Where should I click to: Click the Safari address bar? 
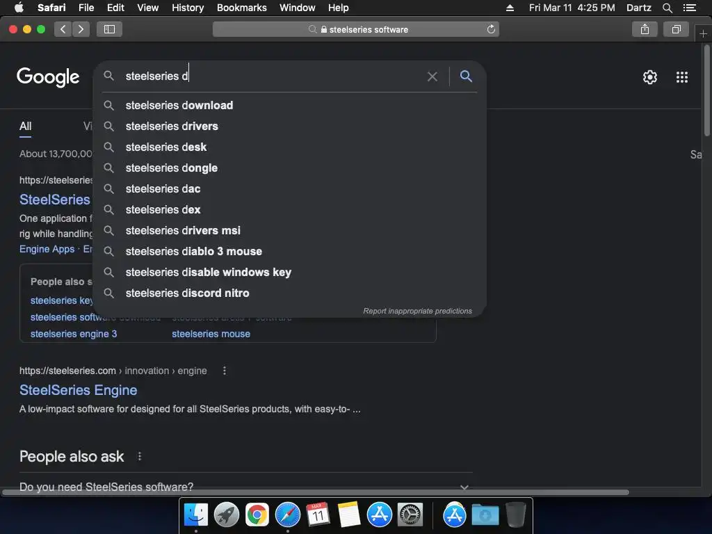356,29
